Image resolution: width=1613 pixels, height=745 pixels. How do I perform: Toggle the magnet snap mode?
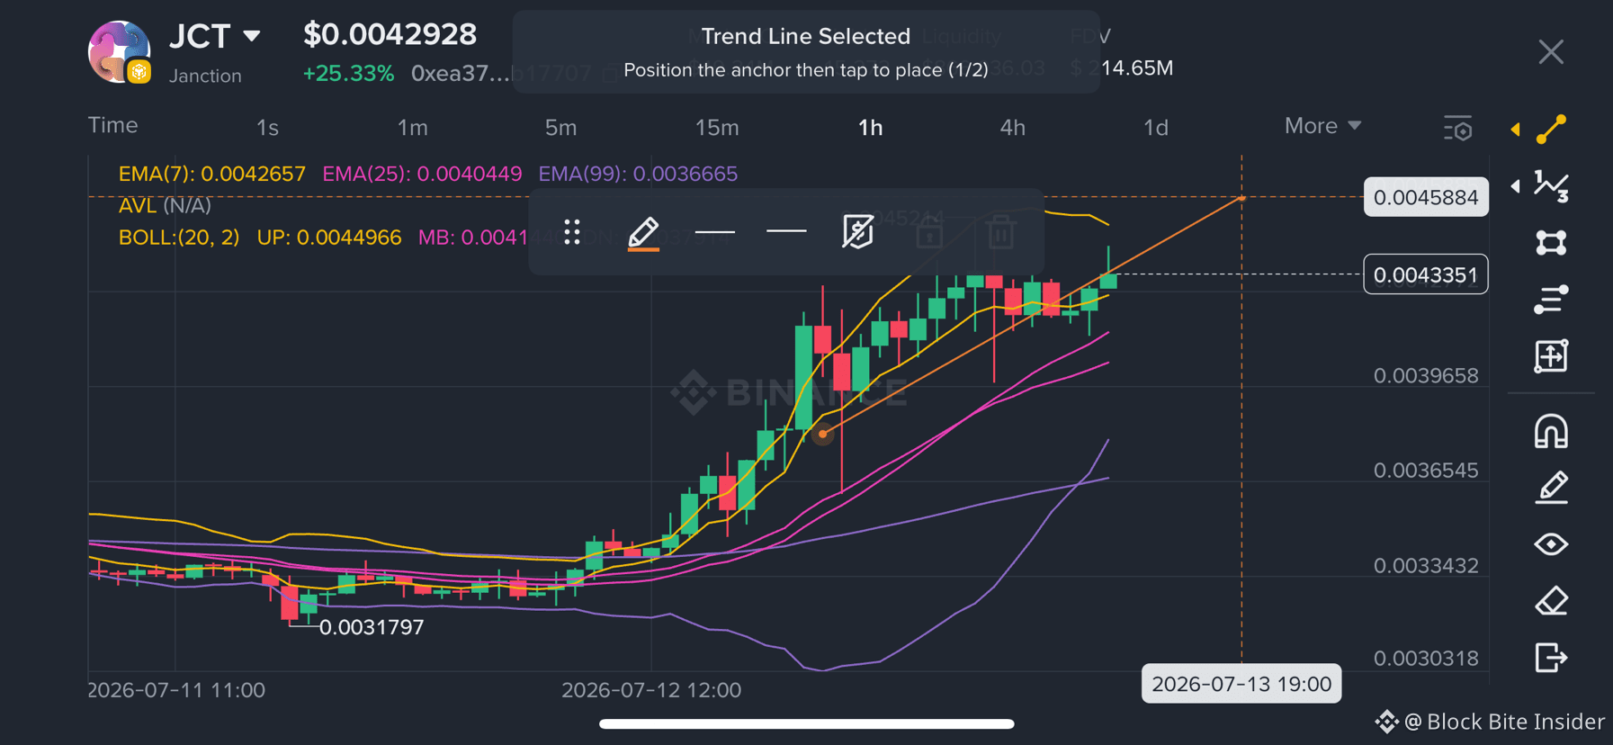point(1552,431)
